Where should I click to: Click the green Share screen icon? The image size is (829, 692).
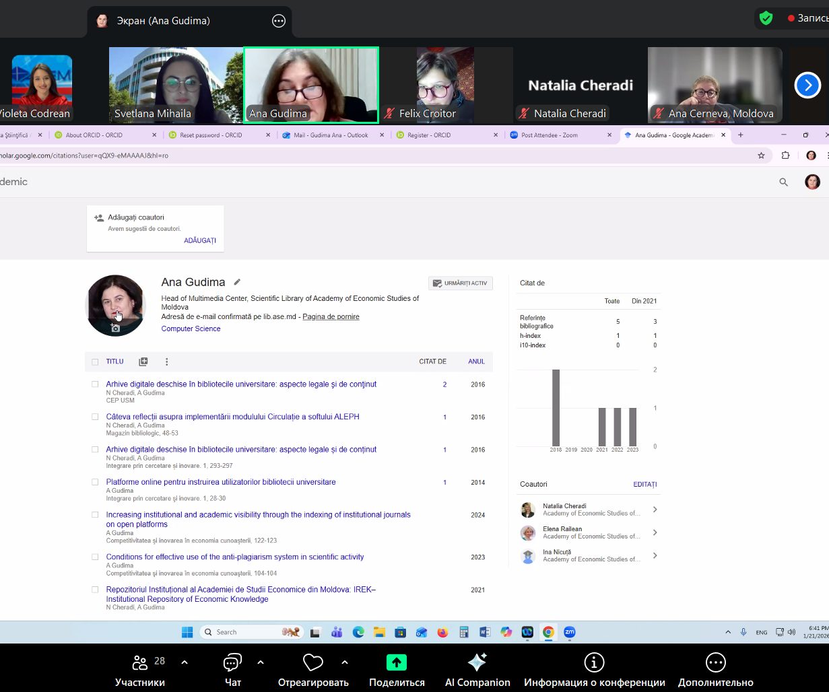[396, 662]
